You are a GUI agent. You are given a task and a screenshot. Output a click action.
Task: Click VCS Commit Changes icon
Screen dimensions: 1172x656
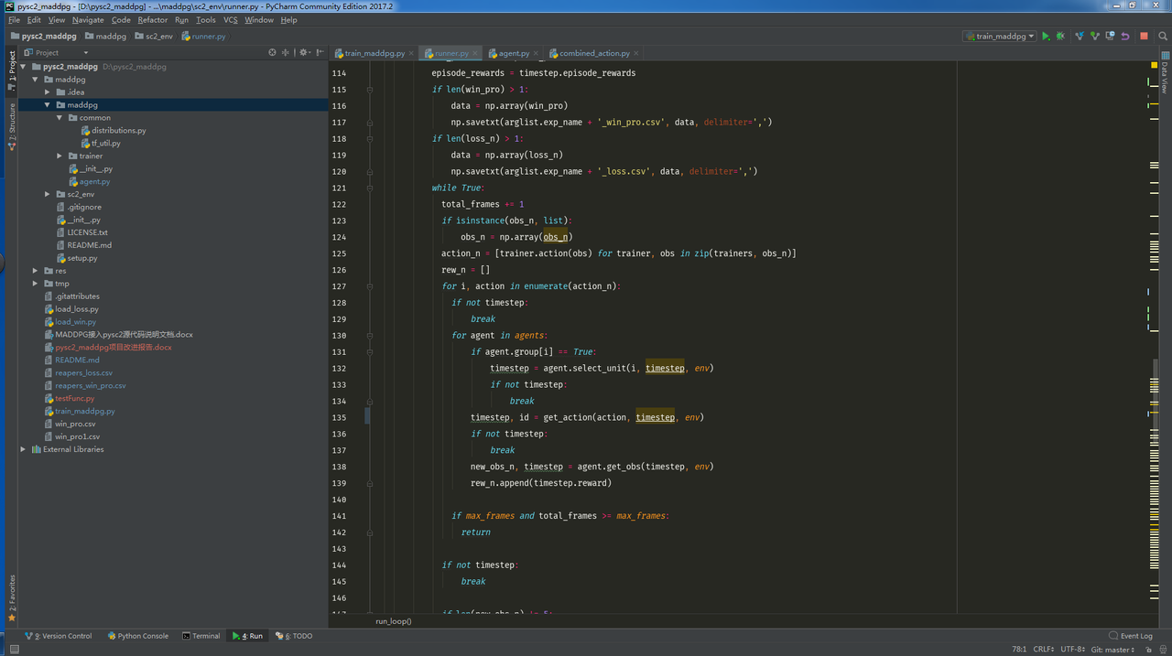[x=1095, y=37]
